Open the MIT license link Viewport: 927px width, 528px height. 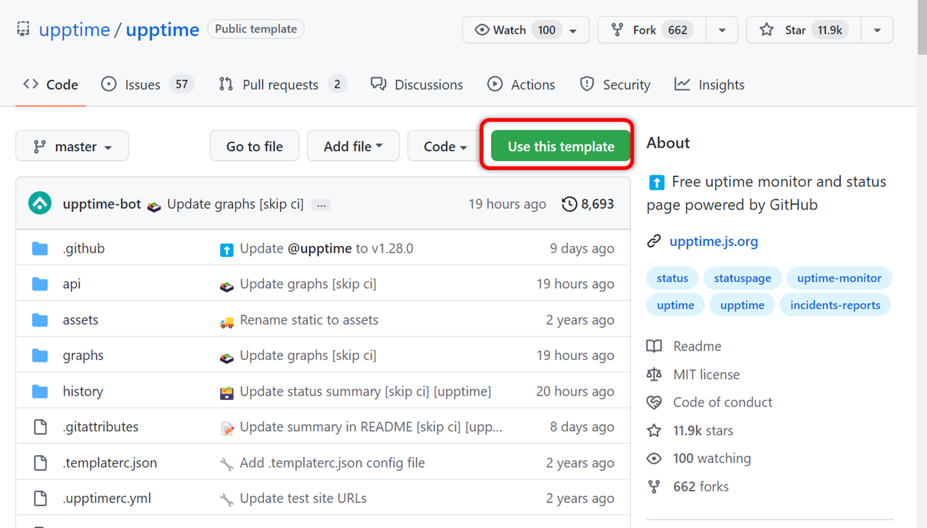(706, 375)
